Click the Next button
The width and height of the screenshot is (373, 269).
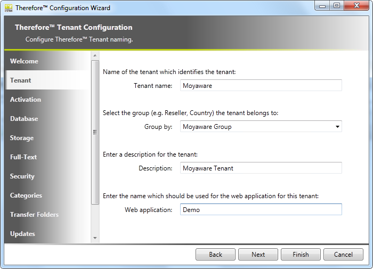[x=258, y=255]
